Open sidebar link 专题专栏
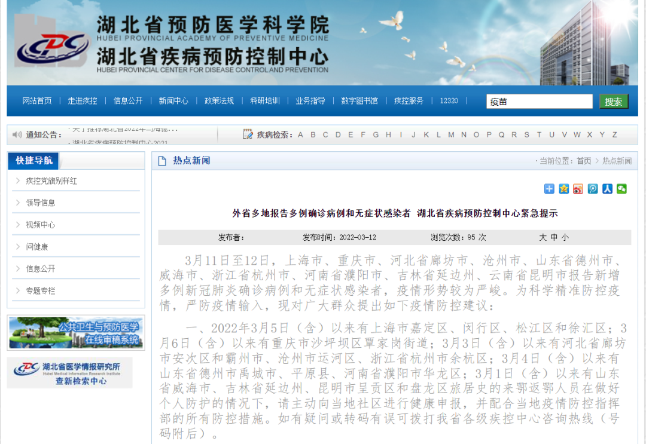The width and height of the screenshot is (646, 444). [41, 291]
